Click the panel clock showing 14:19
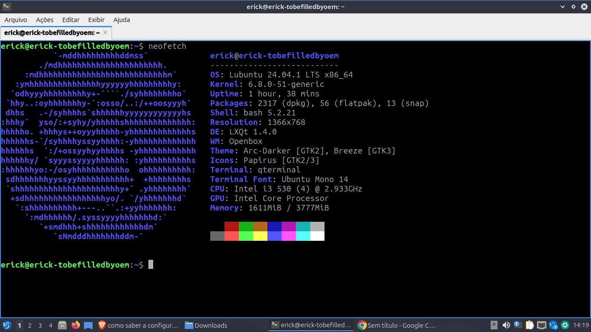The image size is (591, 332). (x=581, y=325)
